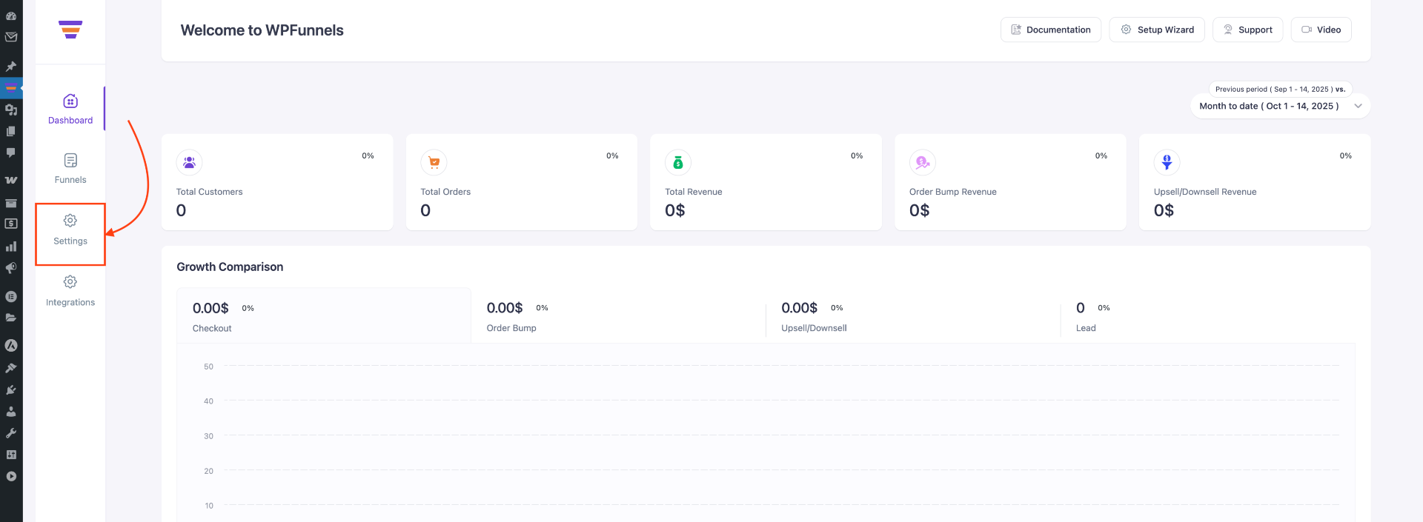The image size is (1423, 522).
Task: Click the Total Revenue label
Action: click(694, 192)
